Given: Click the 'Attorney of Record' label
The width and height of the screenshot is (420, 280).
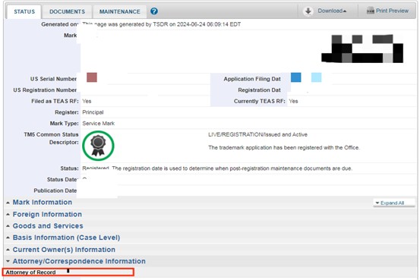Looking at the screenshot, I should pos(31,272).
